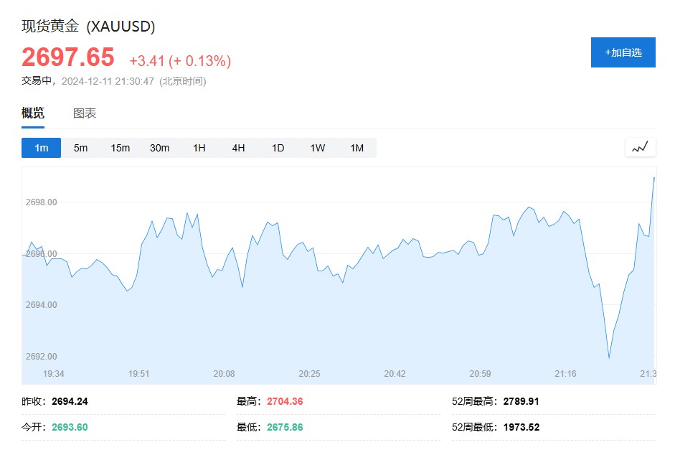Select the 4H timeframe

tap(238, 148)
